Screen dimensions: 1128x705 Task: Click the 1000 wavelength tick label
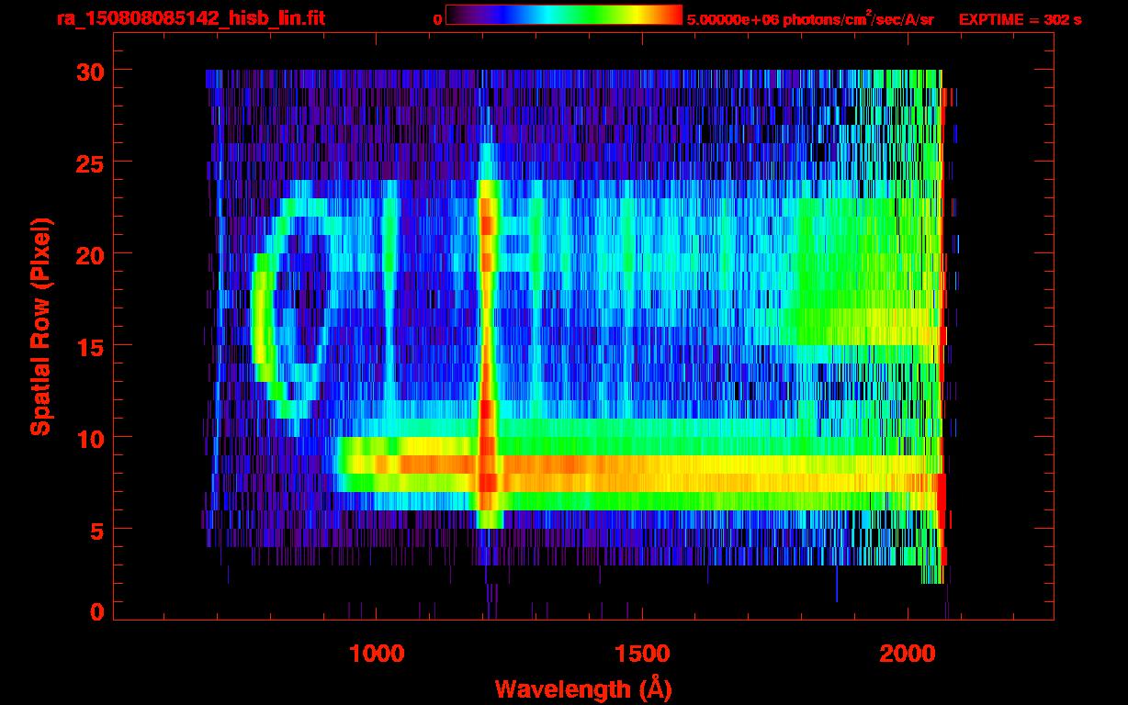click(x=378, y=653)
